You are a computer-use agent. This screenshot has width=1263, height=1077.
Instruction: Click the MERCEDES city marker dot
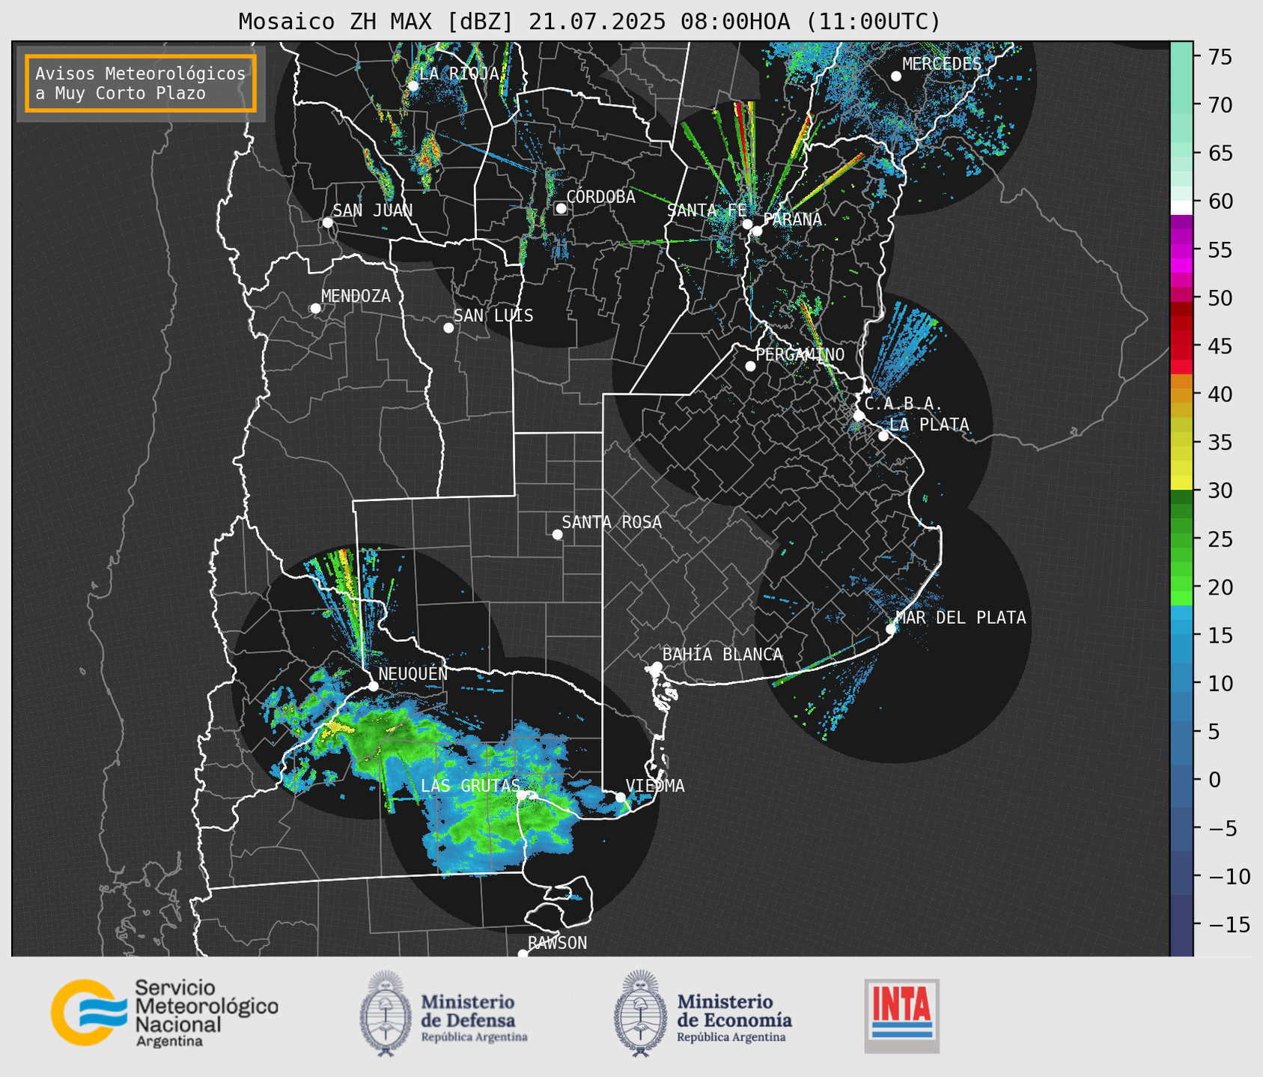(896, 76)
